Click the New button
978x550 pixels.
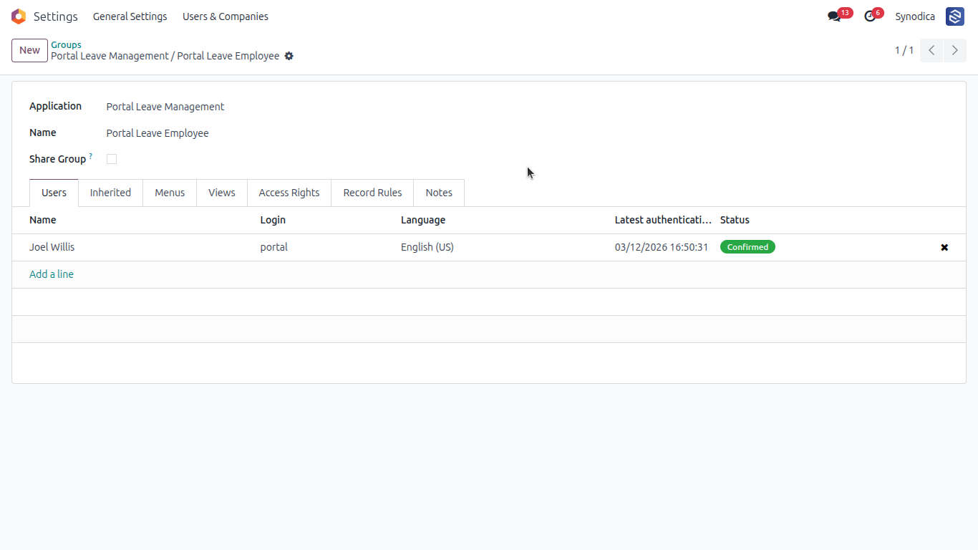click(29, 50)
